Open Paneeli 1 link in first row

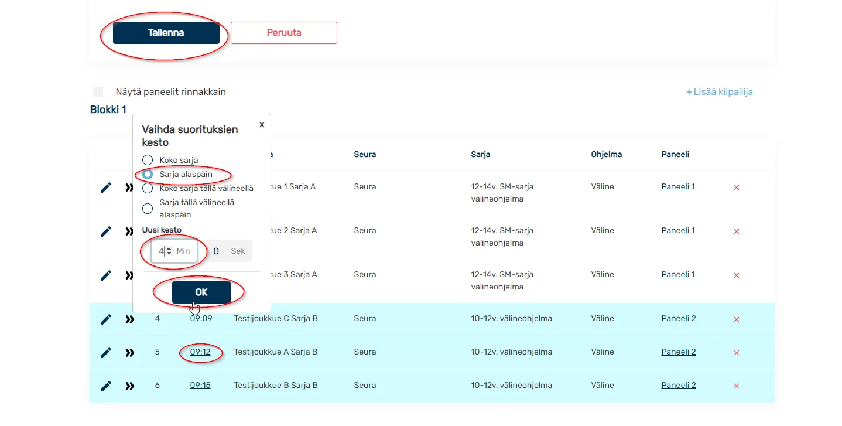tap(678, 187)
